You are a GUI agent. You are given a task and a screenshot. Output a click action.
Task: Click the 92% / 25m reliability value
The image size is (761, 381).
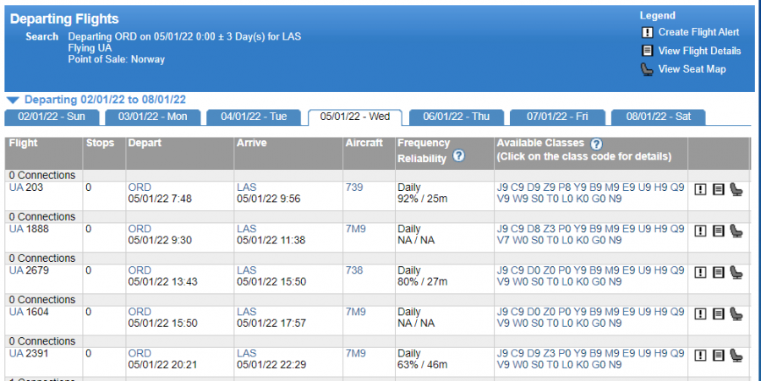pos(422,199)
